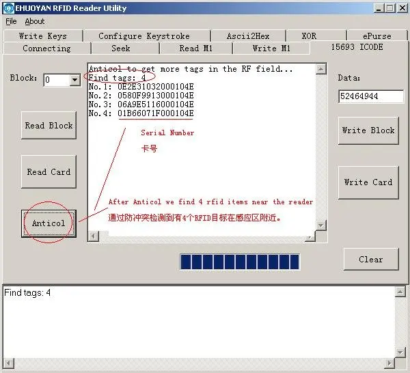
Task: Select the Connecting tab
Action: click(x=46, y=49)
